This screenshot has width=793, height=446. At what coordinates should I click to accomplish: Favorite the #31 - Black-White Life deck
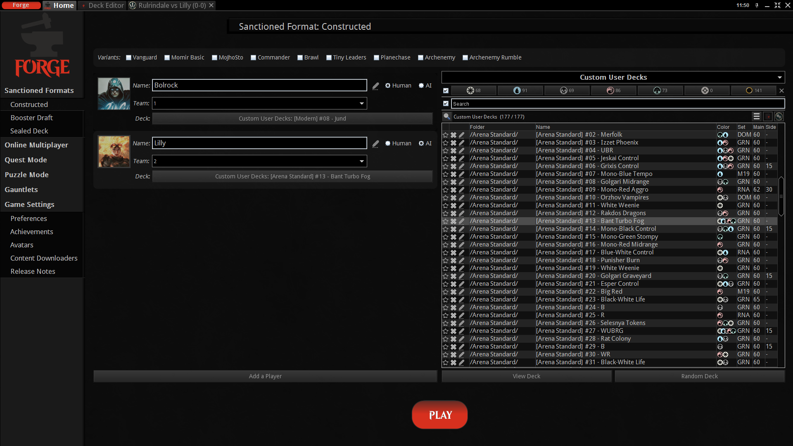click(x=446, y=362)
